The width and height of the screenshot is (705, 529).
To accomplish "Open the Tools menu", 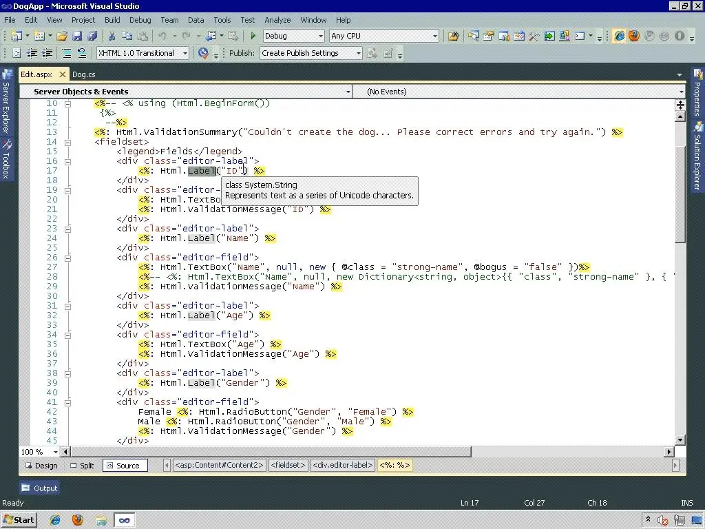I will [x=222, y=20].
